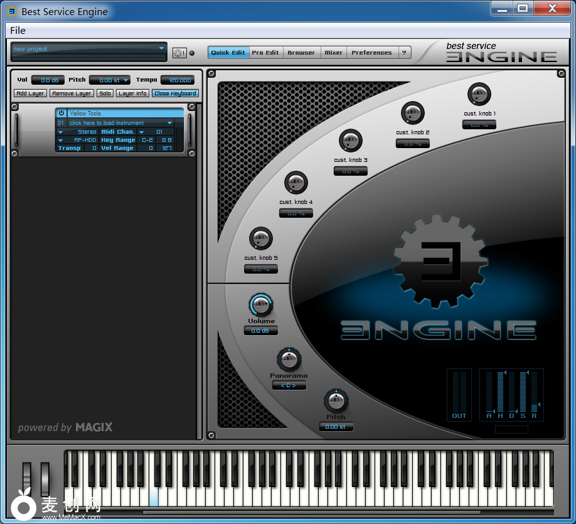Screen dimensions: 576x524
Task: Open the help question mark button
Action: pyautogui.click(x=404, y=53)
